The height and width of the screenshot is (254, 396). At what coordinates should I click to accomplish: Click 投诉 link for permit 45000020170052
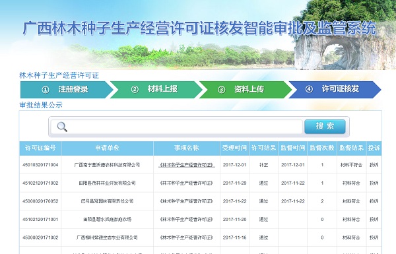coord(374,201)
